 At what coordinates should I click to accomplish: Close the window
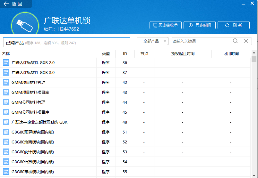(252, 3)
